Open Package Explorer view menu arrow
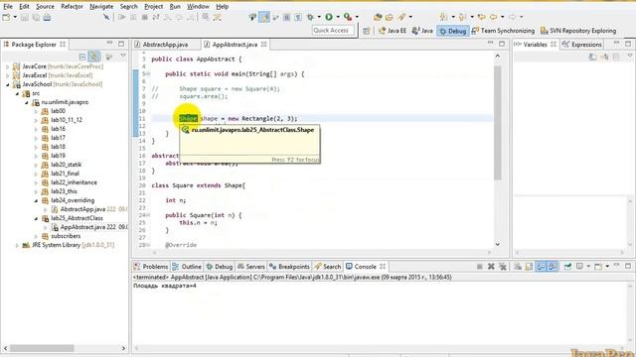636x357 pixels. (x=123, y=57)
